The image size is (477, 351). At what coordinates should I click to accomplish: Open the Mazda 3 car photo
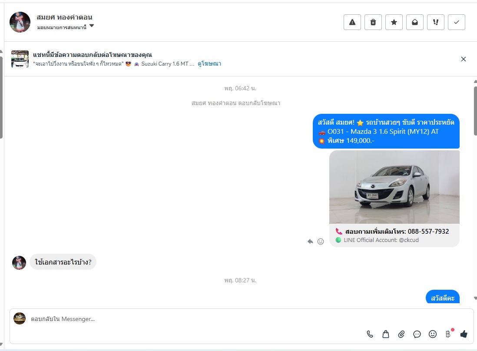point(394,187)
